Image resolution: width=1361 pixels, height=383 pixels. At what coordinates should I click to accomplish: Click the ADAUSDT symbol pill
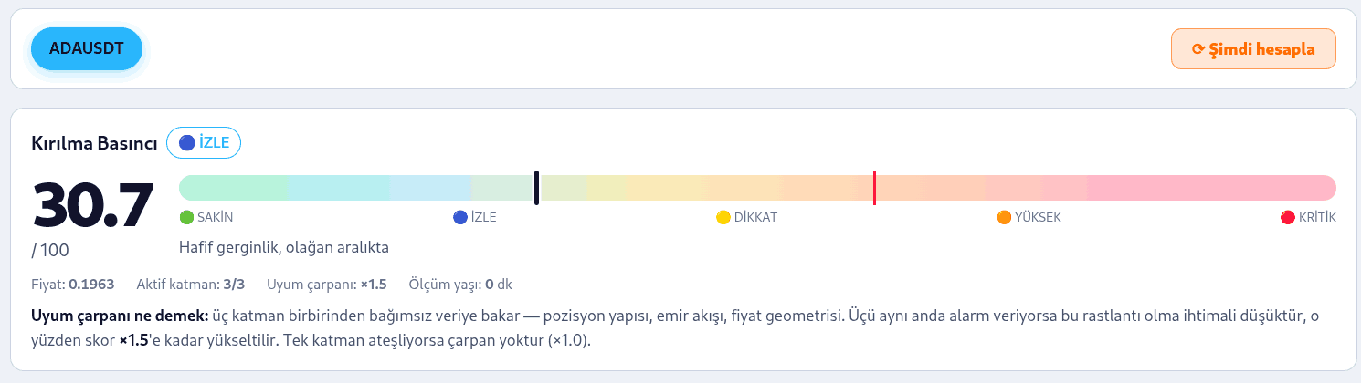pyautogui.click(x=87, y=49)
